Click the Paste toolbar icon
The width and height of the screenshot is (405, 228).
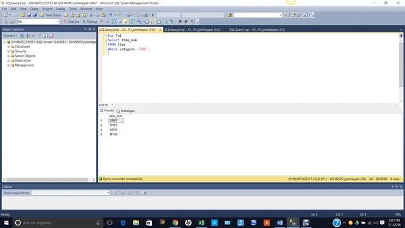[103, 15]
